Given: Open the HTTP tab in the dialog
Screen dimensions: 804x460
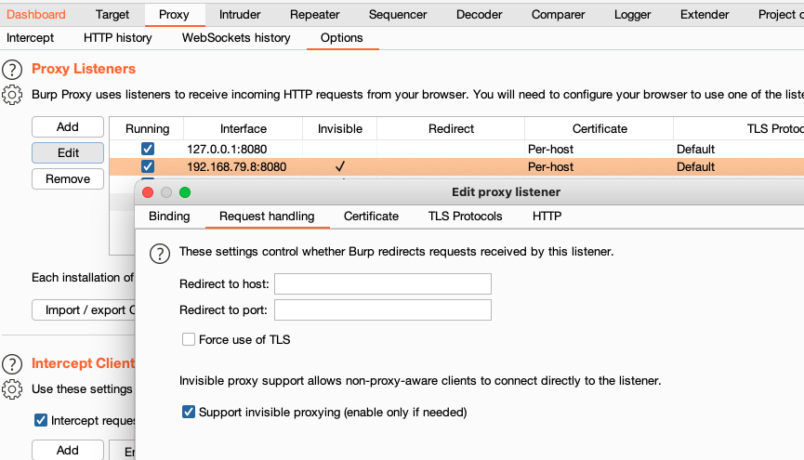Looking at the screenshot, I should (547, 217).
